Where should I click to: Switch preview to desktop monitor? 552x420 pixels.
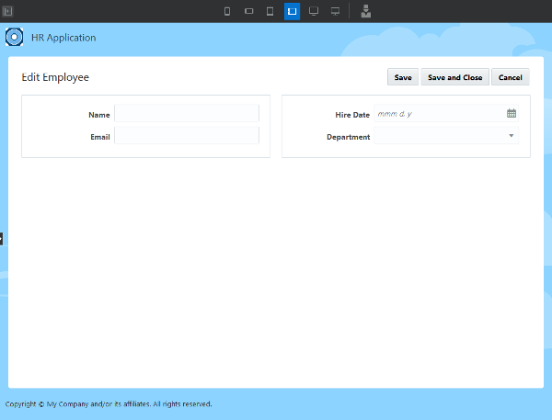335,11
